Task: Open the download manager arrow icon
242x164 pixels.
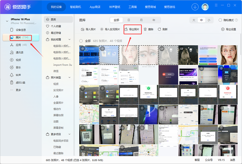Action: click(x=195, y=7)
